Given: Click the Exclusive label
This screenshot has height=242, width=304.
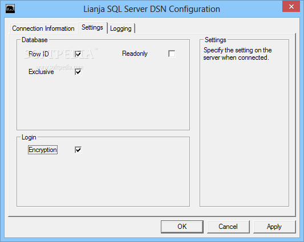Looking at the screenshot, I should pyautogui.click(x=41, y=72).
